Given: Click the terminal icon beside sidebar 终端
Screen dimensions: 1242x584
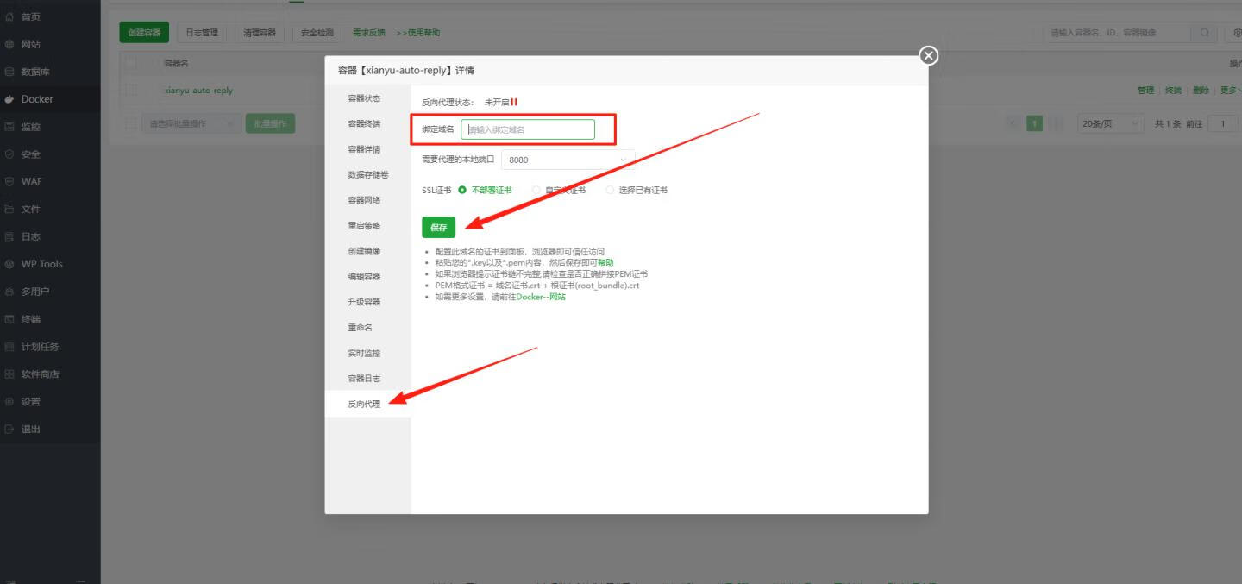Looking at the screenshot, I should [x=9, y=319].
